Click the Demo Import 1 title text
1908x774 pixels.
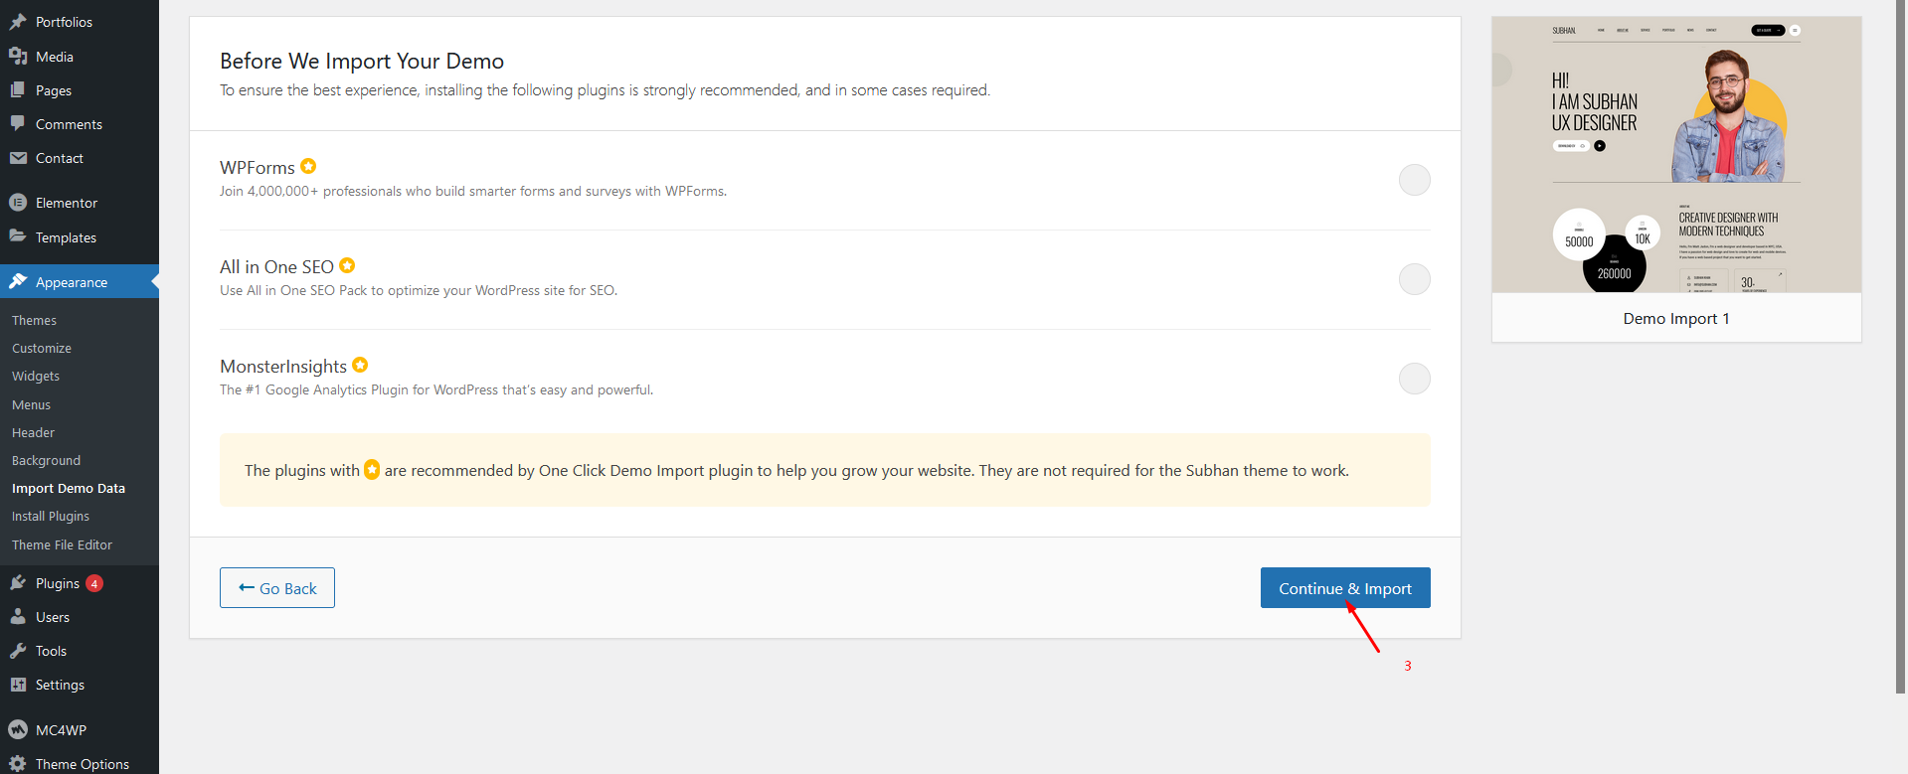pos(1676,319)
